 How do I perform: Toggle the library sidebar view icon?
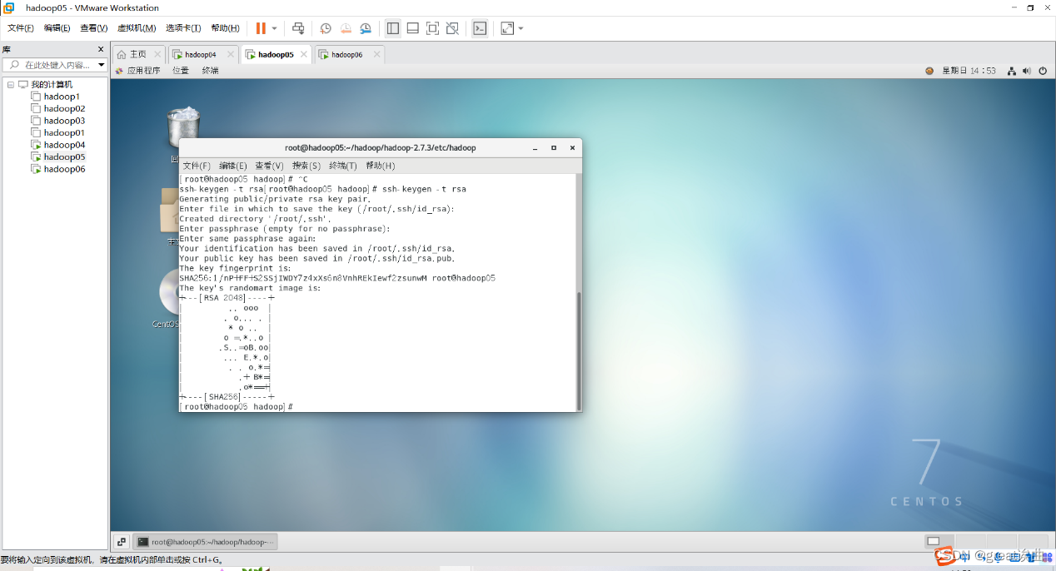point(393,28)
